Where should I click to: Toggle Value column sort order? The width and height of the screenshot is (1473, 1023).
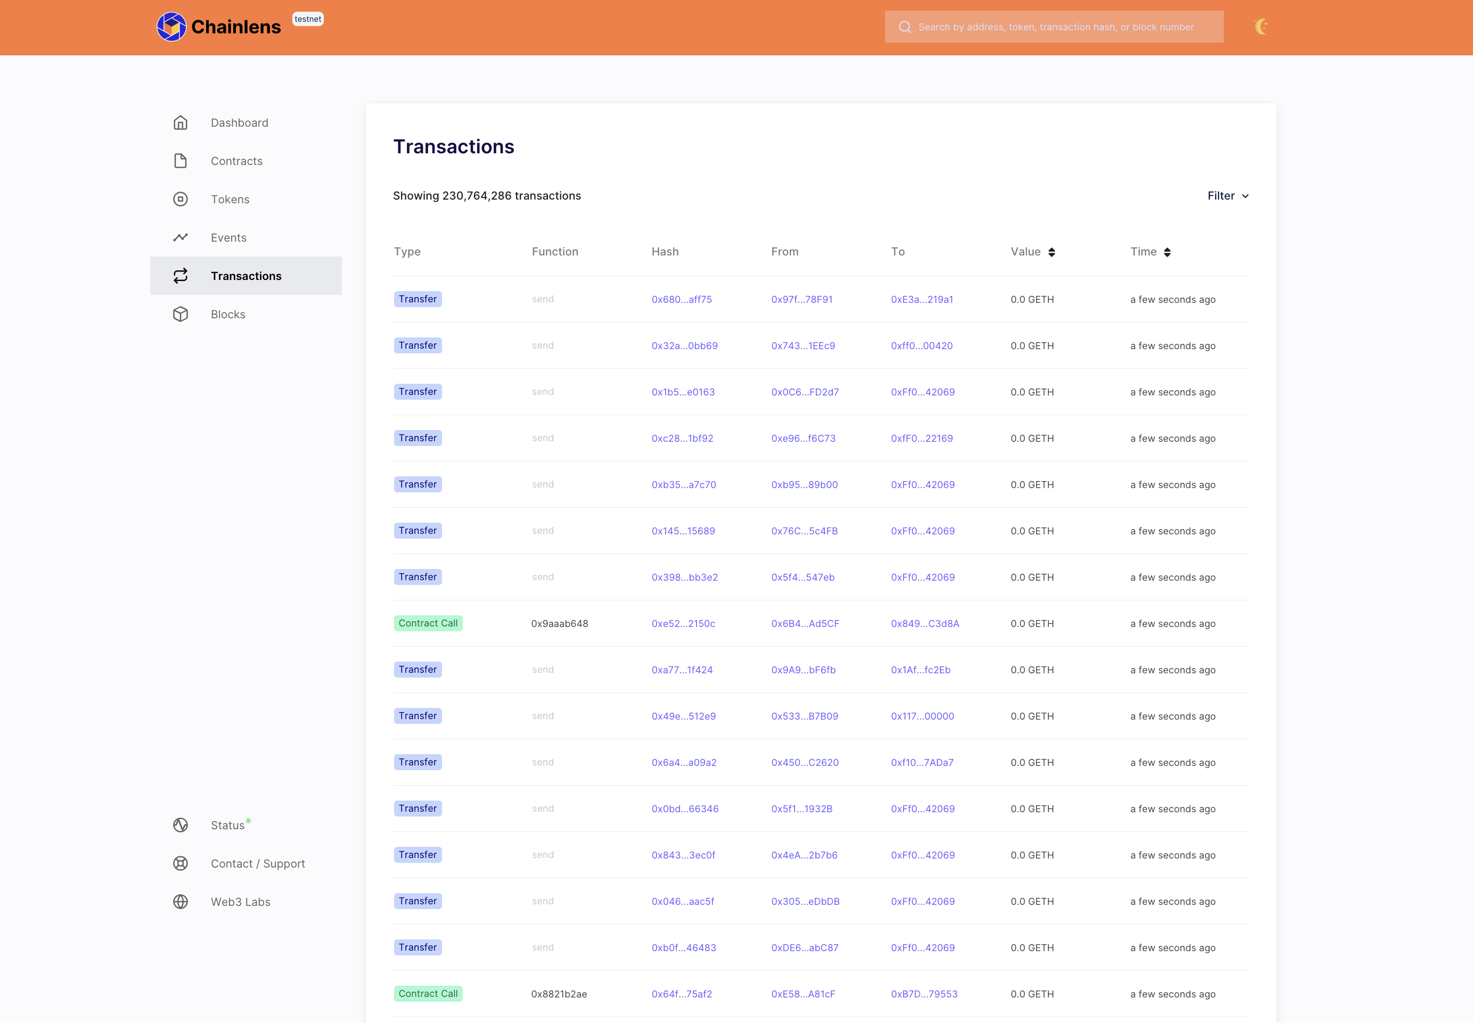coord(1052,252)
